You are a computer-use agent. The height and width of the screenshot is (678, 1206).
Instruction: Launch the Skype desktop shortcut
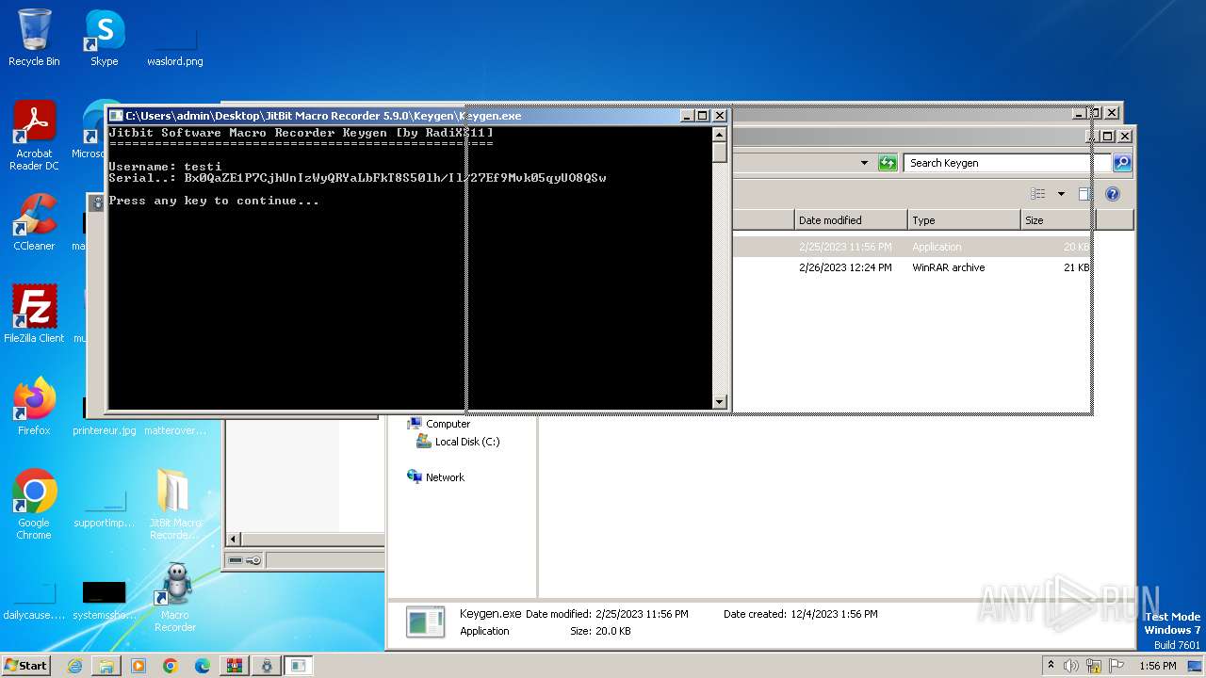click(x=104, y=38)
